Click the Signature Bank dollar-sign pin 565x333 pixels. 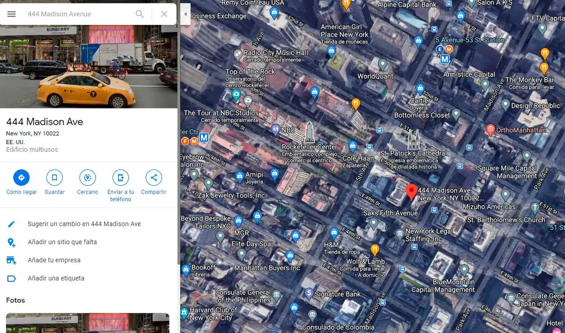pyautogui.click(x=308, y=293)
